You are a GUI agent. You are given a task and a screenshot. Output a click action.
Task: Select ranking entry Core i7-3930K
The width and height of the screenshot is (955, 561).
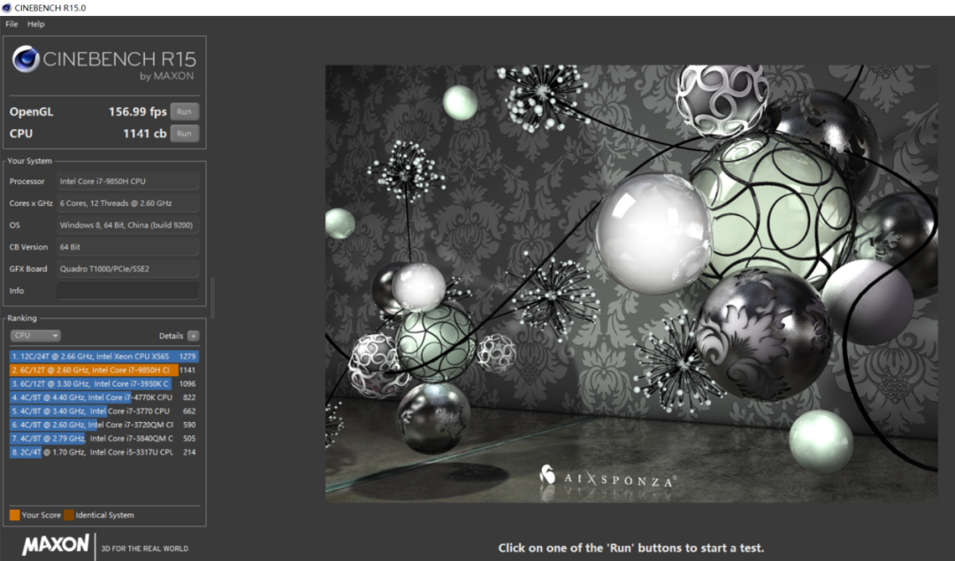coord(104,383)
